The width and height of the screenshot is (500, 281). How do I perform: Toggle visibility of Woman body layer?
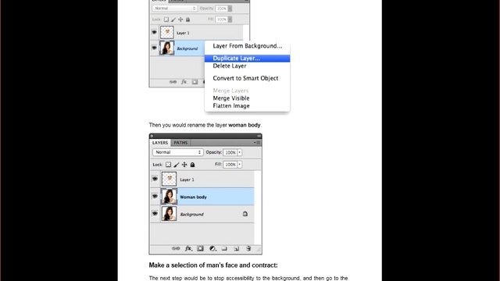tap(155, 196)
